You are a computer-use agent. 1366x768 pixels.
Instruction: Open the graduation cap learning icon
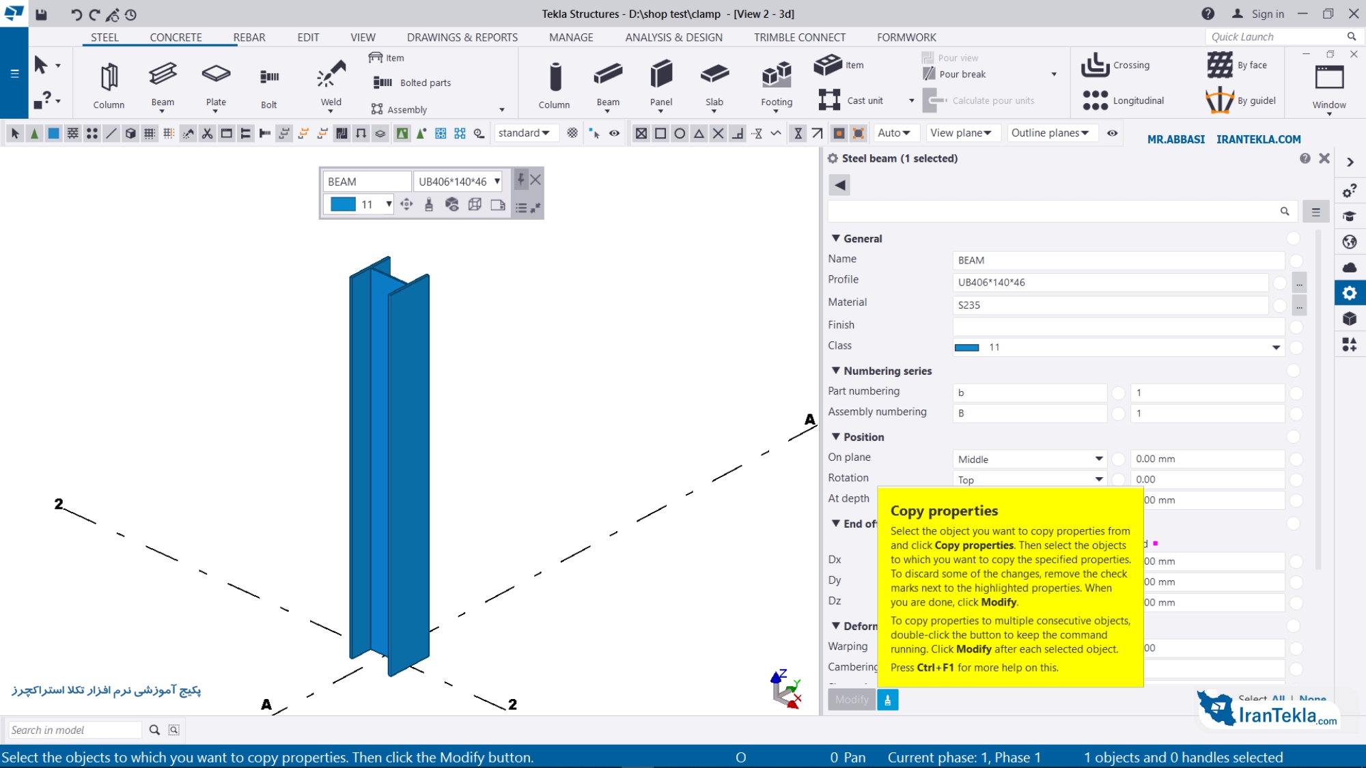pos(1350,216)
